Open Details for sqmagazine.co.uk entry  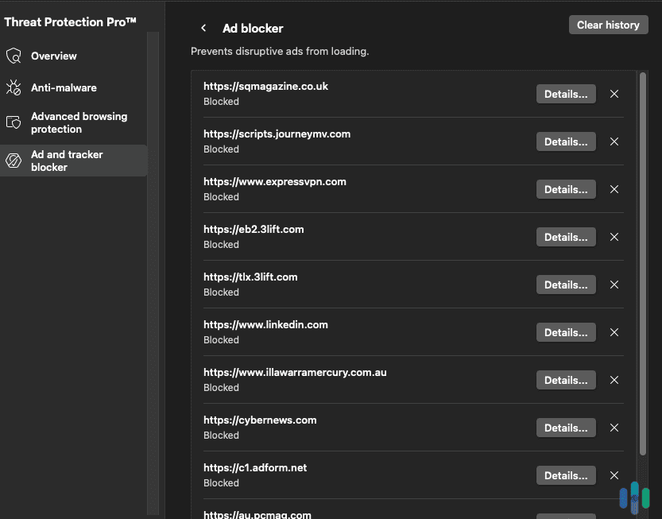point(566,94)
